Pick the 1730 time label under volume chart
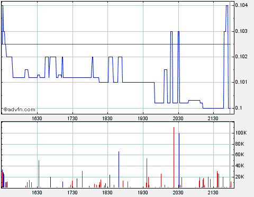The width and height of the screenshot is (254, 197). (72, 192)
